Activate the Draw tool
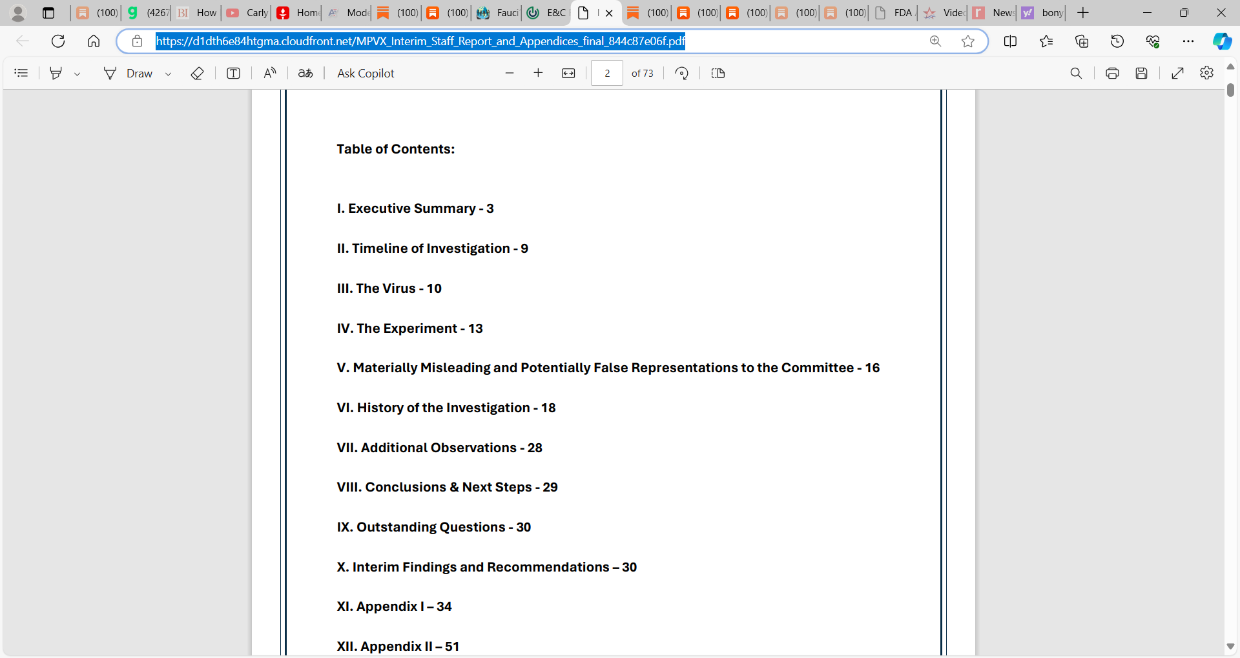 click(x=128, y=73)
